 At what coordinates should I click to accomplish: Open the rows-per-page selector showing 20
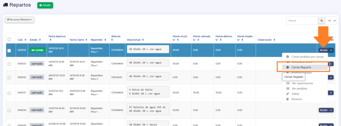click(x=331, y=21)
